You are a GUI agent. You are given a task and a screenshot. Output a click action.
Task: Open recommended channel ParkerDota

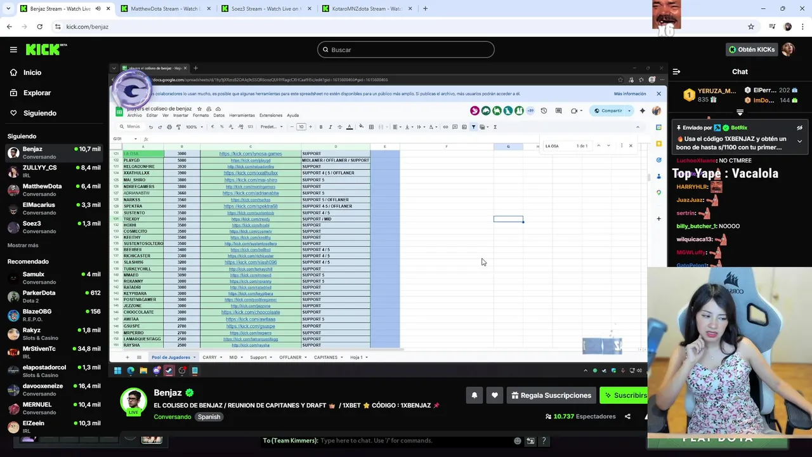54,296
